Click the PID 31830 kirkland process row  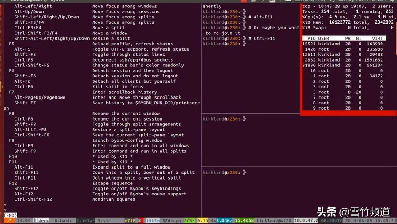(x=343, y=65)
